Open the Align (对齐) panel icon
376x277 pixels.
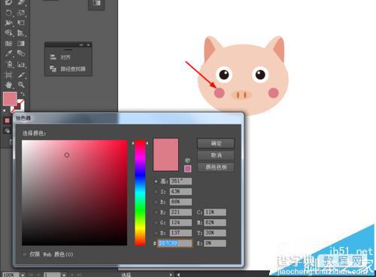(53, 57)
